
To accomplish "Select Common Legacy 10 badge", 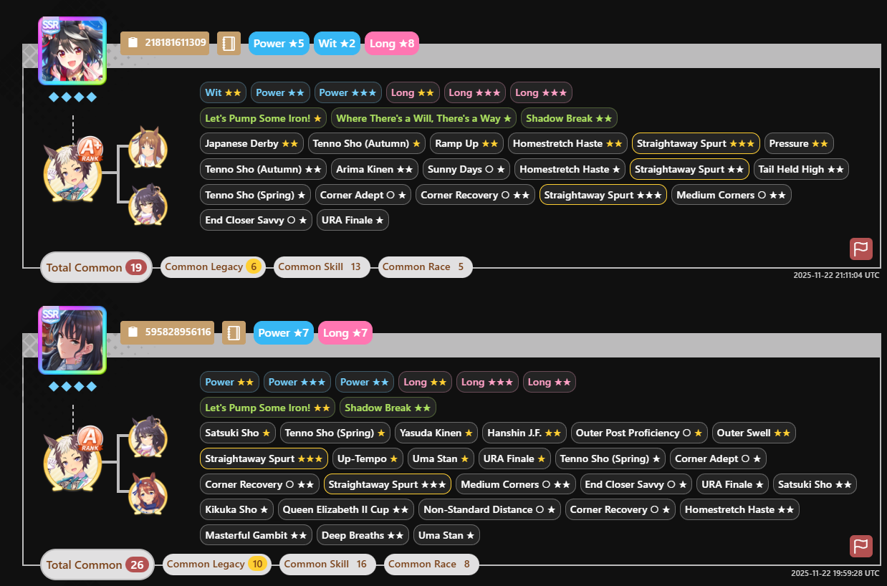I will click(216, 564).
